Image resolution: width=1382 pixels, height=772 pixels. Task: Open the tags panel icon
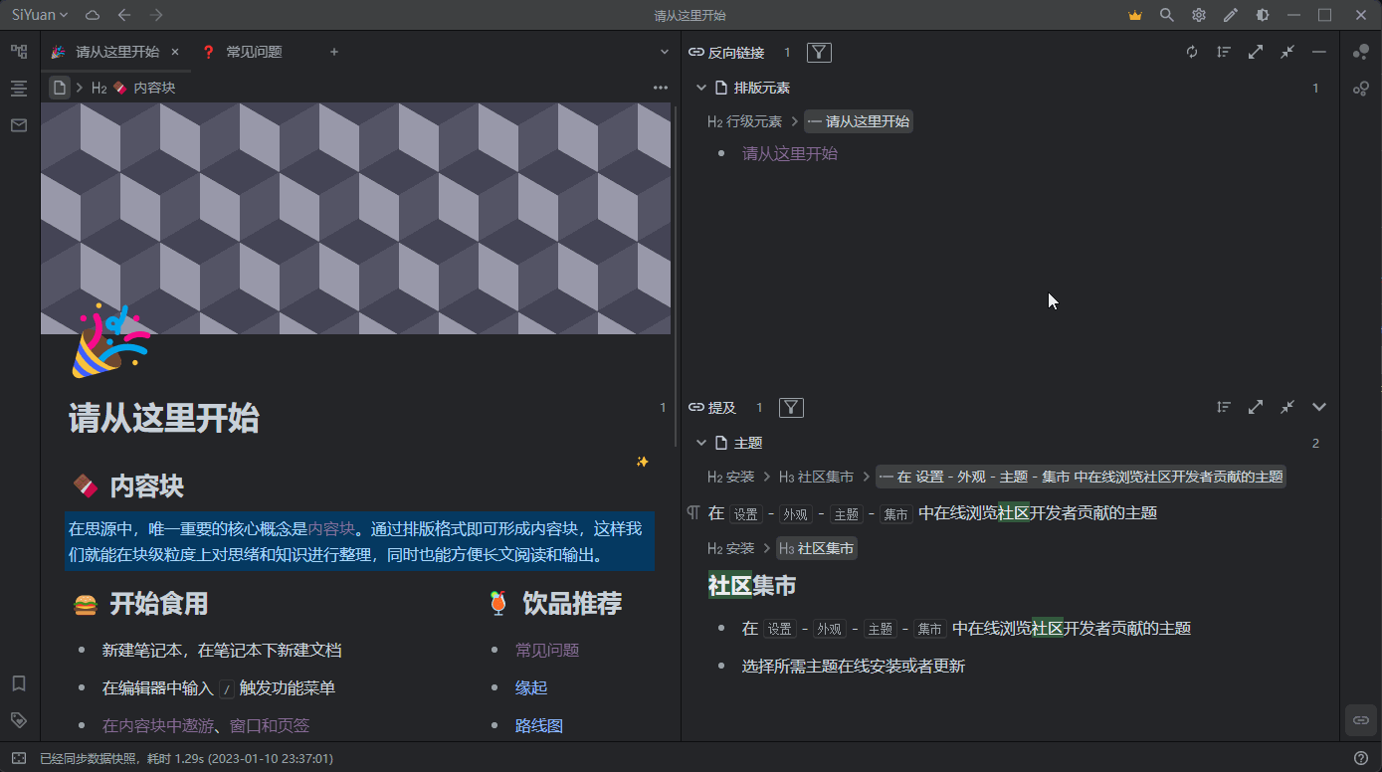click(19, 719)
